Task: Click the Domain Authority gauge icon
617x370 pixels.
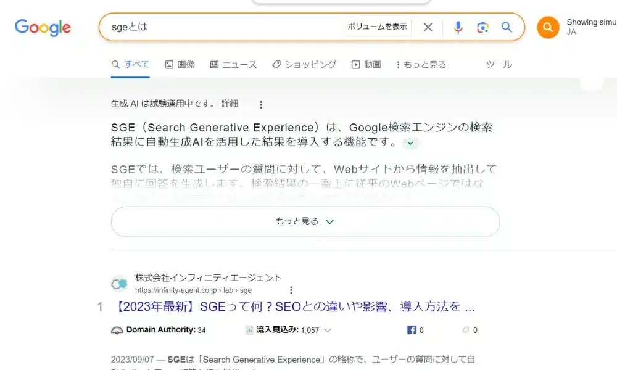Action: coord(117,330)
